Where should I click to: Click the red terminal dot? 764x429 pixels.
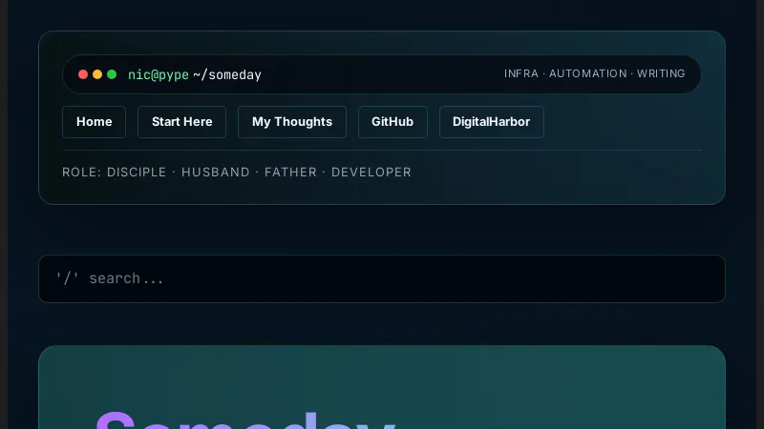point(83,74)
